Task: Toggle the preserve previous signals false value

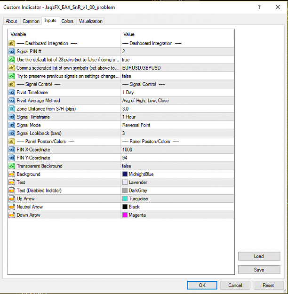Action: [x=177, y=76]
